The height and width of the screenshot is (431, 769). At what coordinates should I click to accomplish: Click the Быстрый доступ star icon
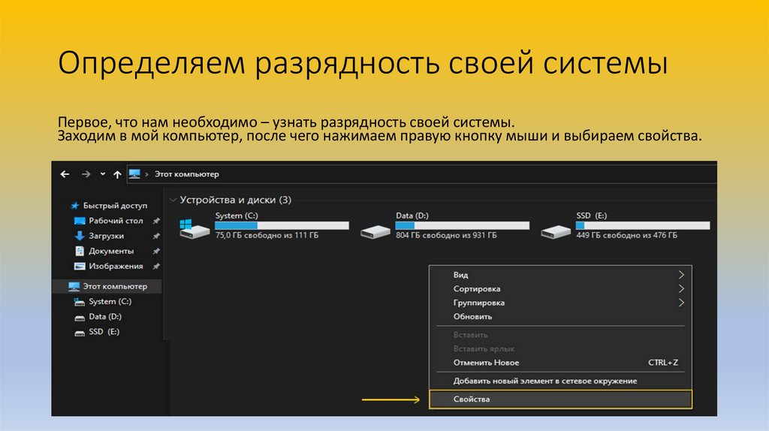(75, 206)
